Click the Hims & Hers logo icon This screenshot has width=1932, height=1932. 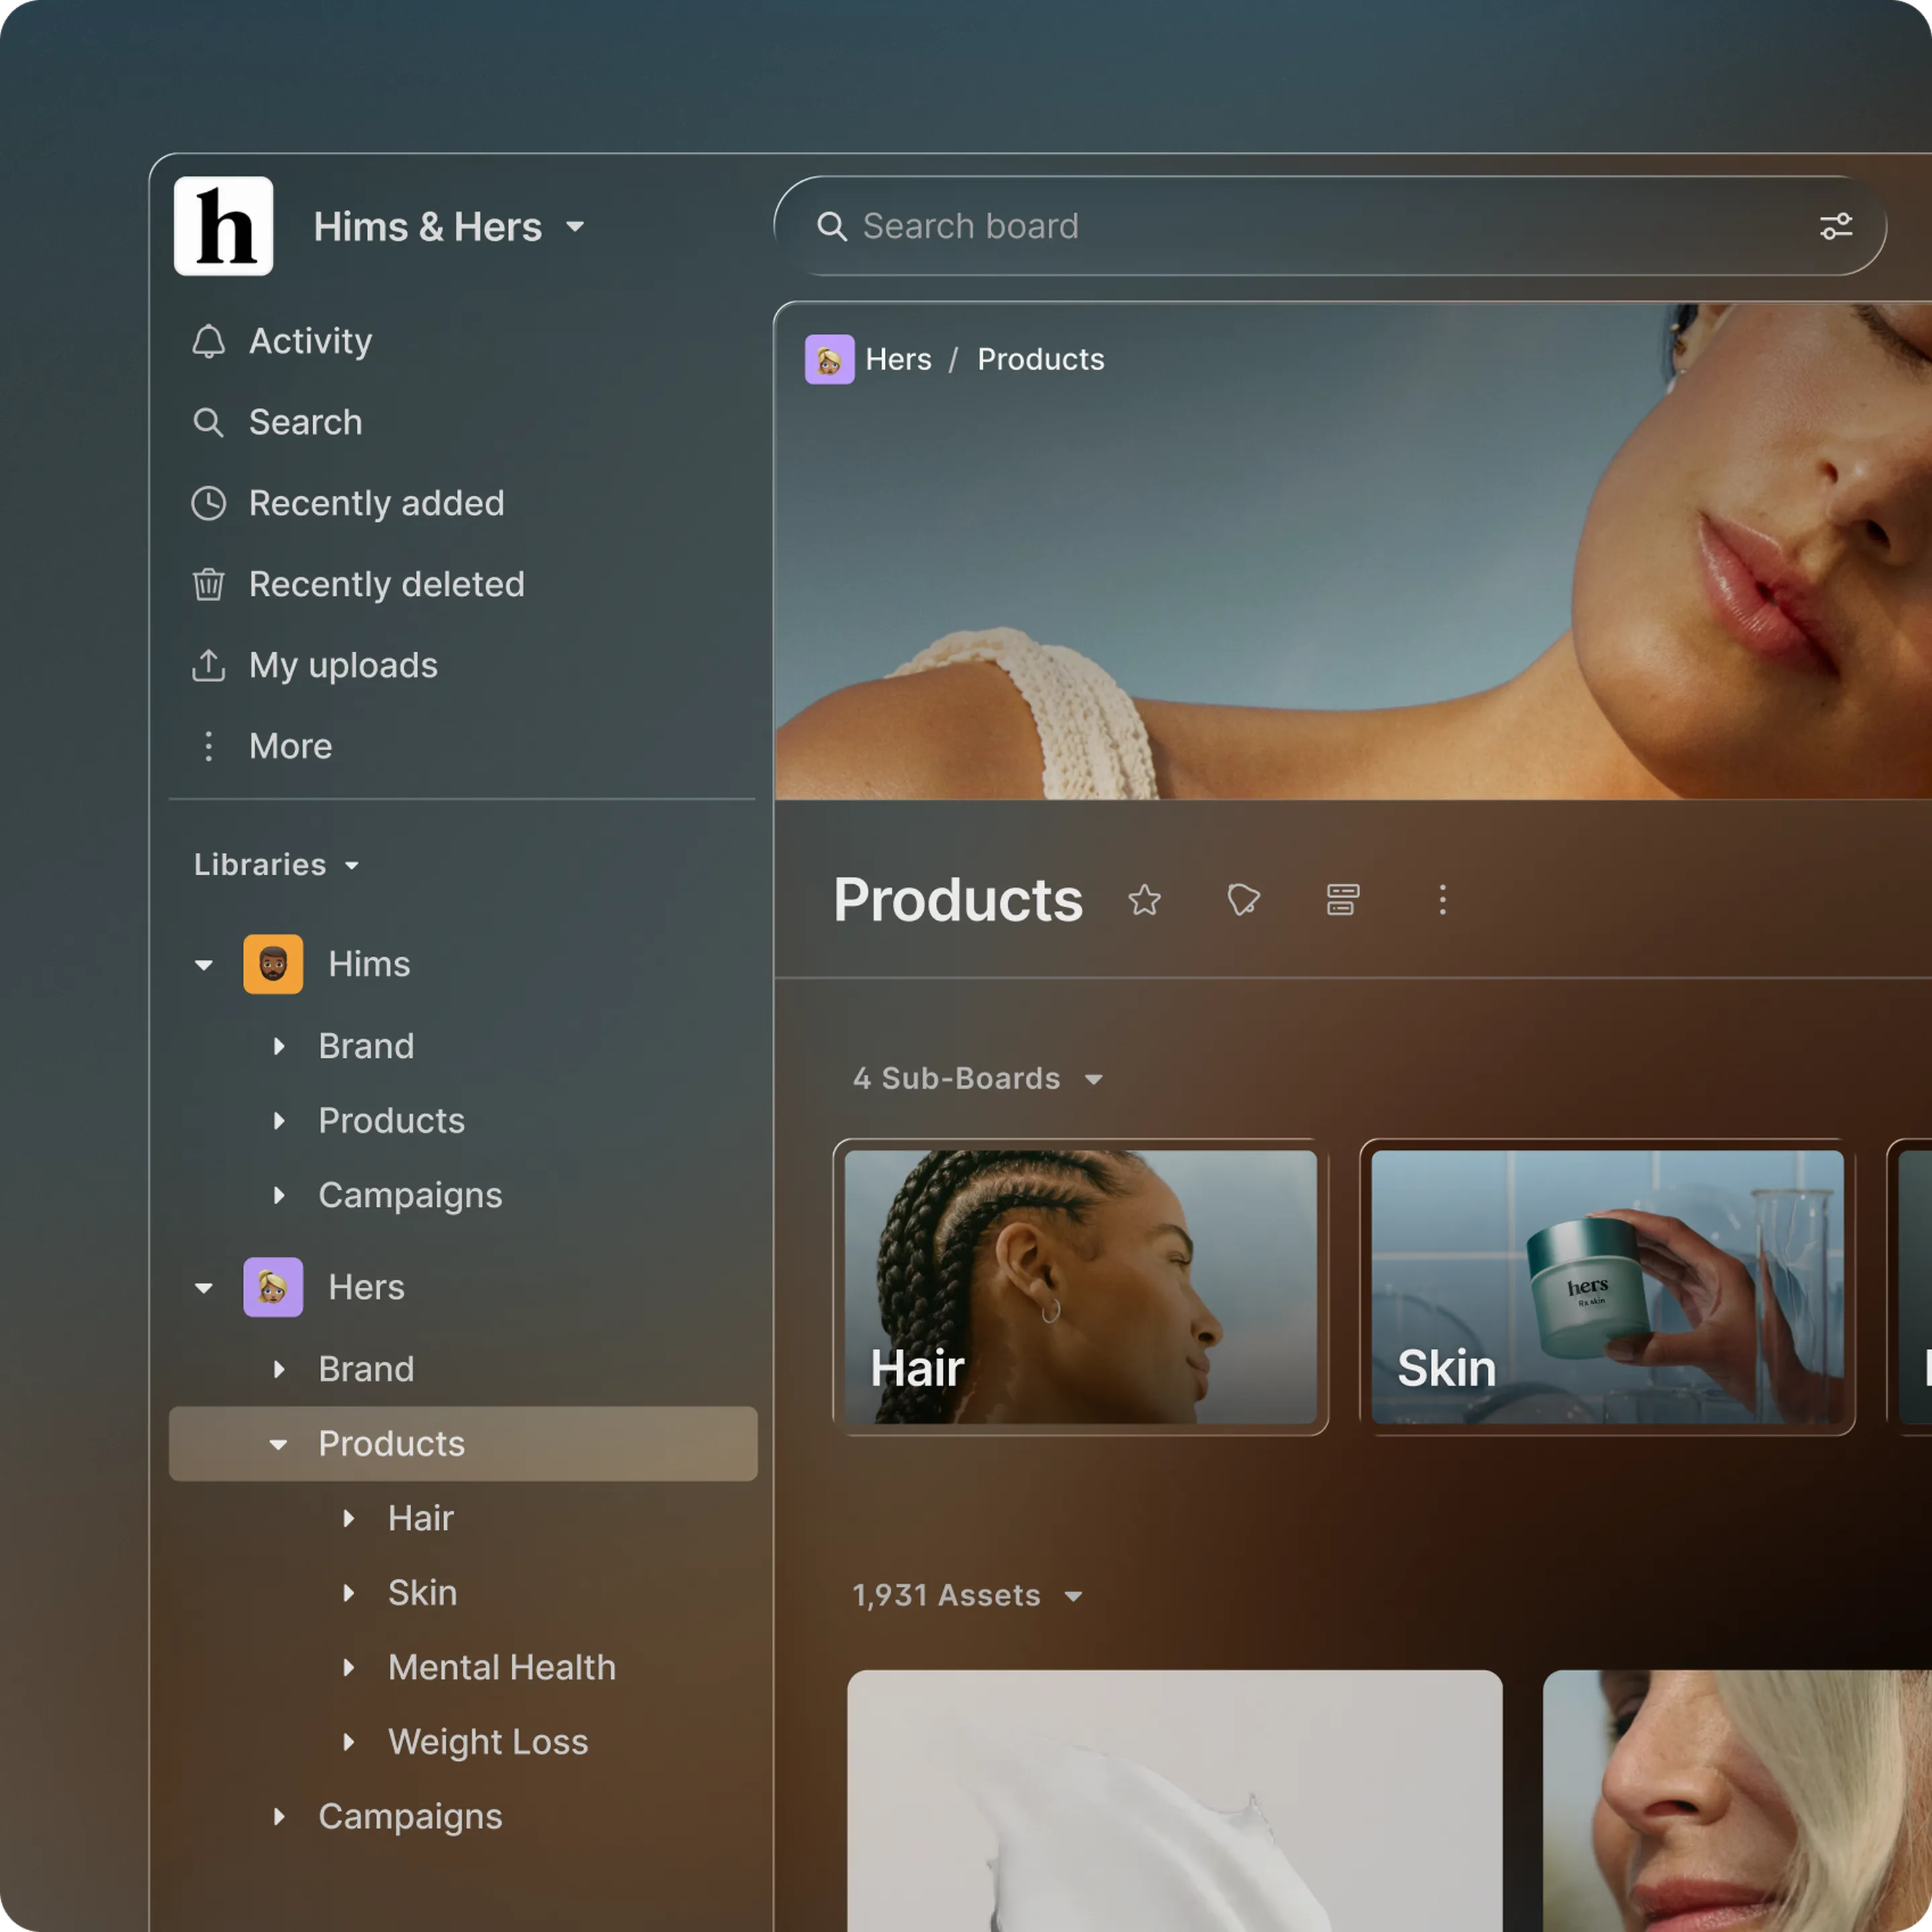point(223,226)
